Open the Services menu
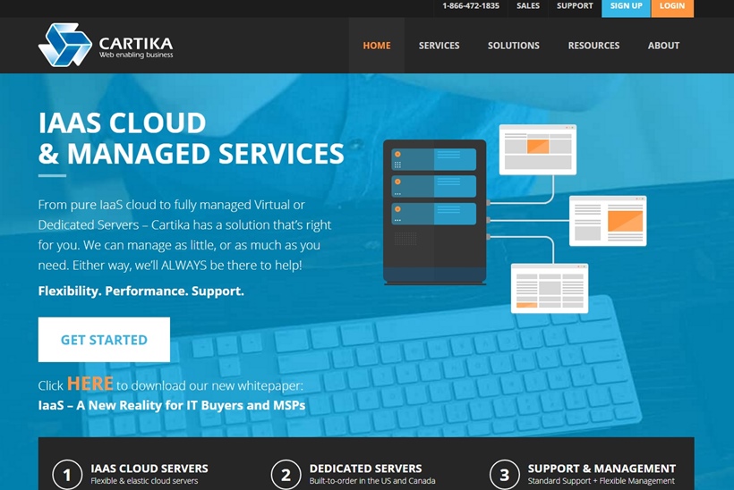The height and width of the screenshot is (490, 734). click(x=440, y=46)
